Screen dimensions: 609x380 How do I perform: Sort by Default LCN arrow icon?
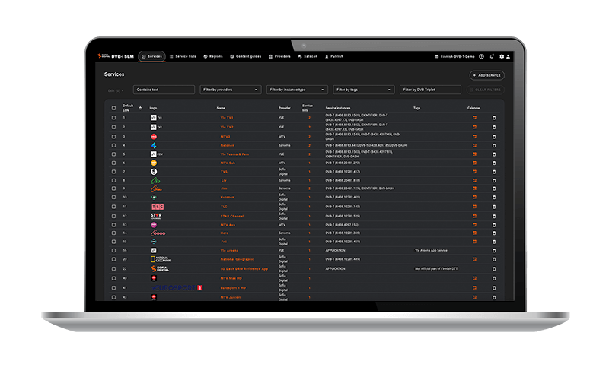139,108
